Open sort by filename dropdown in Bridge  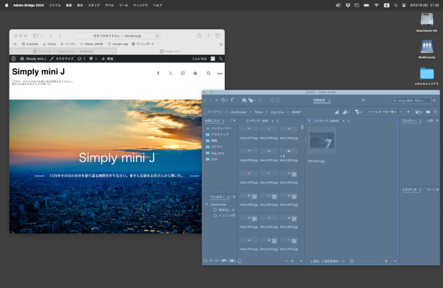(x=384, y=112)
